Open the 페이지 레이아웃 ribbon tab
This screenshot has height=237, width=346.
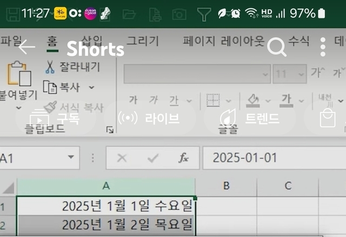[x=223, y=40]
